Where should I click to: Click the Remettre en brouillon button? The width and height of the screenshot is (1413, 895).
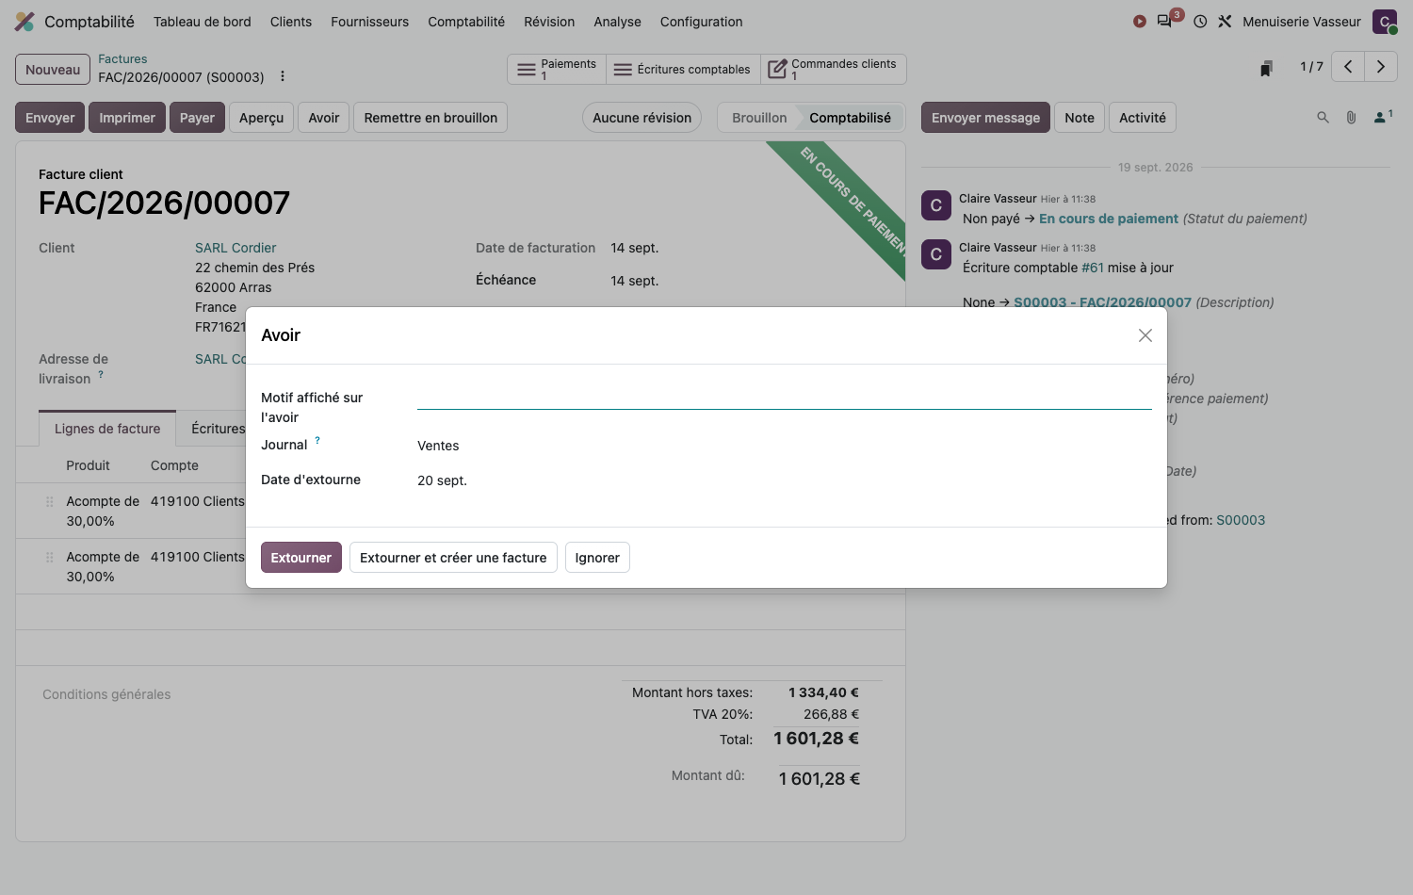tap(430, 118)
